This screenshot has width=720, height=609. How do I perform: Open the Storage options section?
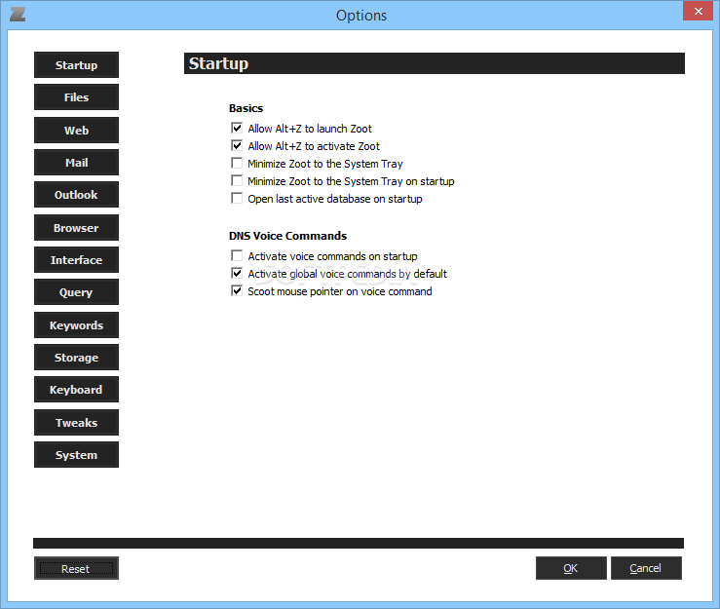point(76,357)
